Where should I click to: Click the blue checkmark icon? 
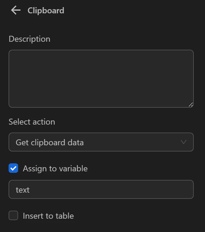[13, 168]
